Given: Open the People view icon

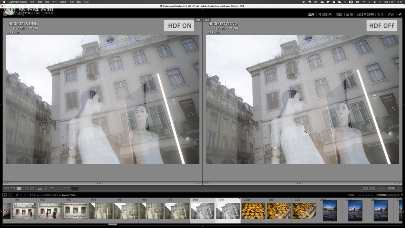Looking at the screenshot, I should tap(32, 189).
